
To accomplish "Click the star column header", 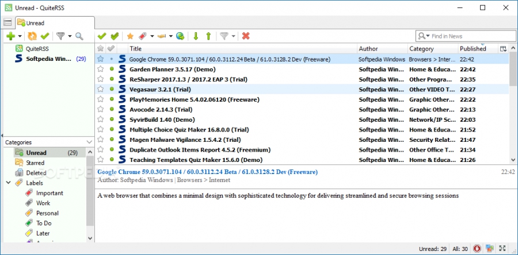I will [100, 49].
